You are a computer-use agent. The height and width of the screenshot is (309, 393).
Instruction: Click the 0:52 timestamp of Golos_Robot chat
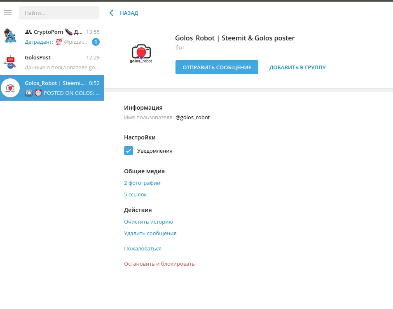[x=94, y=83]
